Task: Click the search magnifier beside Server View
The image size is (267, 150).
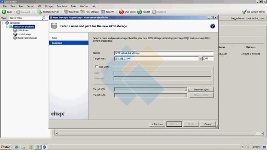Action: pos(43,18)
